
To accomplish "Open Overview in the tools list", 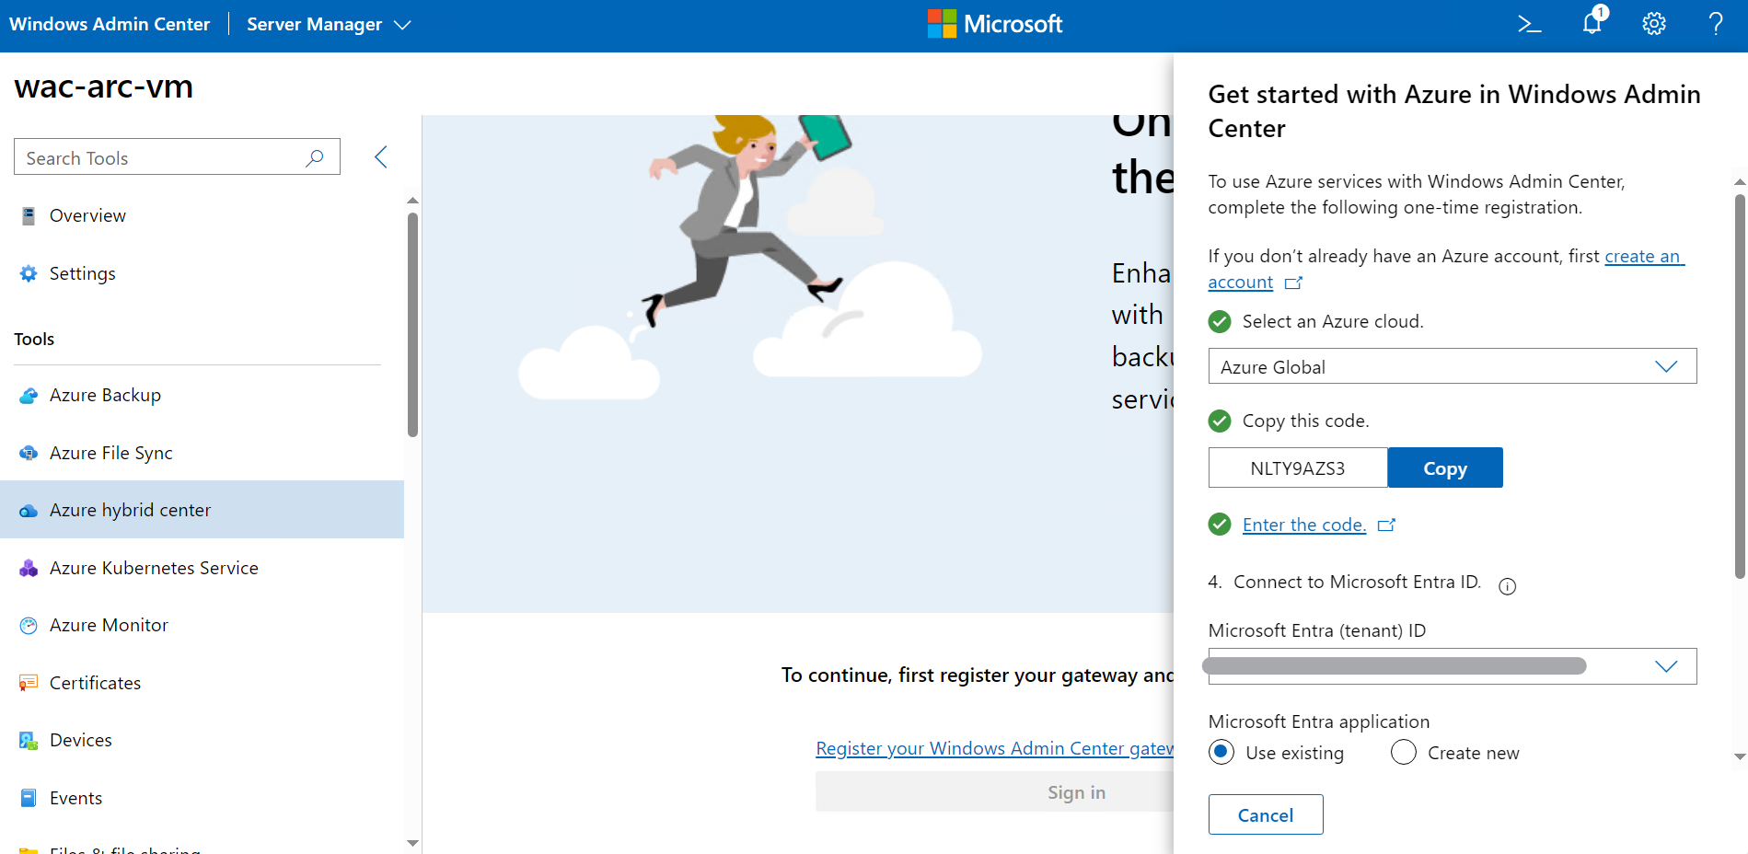I will pos(203,215).
